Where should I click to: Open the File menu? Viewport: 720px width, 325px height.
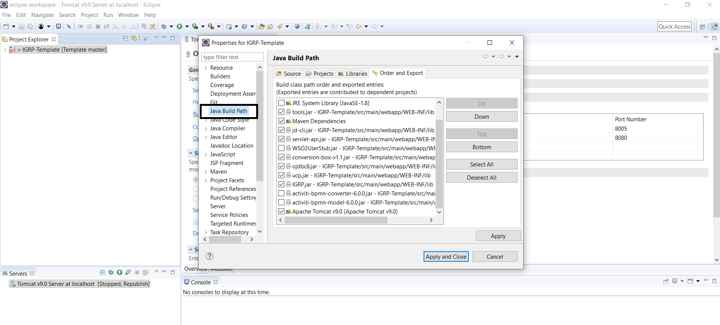6,15
